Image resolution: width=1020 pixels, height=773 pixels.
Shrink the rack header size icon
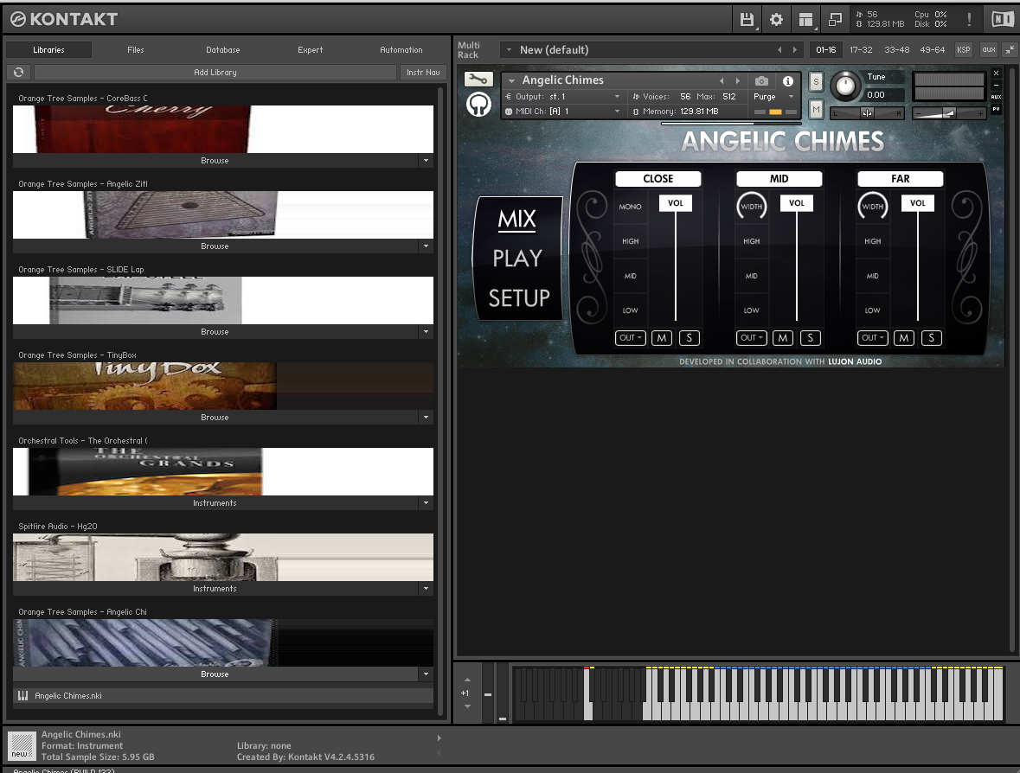(1010, 50)
